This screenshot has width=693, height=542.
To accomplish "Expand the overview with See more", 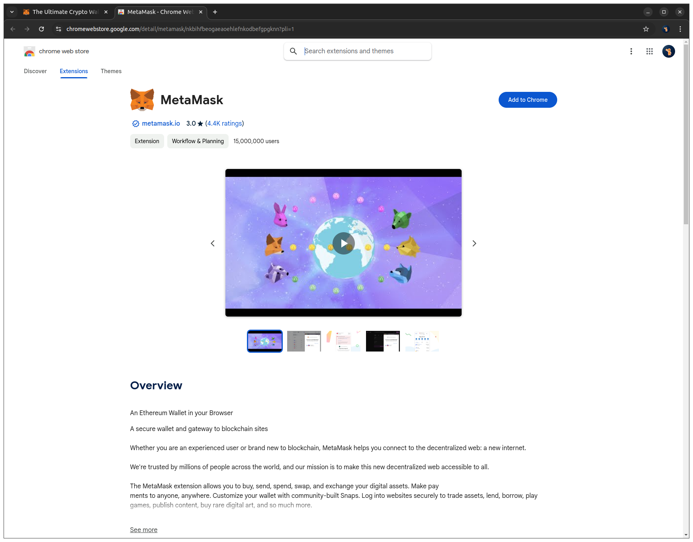I will coord(144,530).
